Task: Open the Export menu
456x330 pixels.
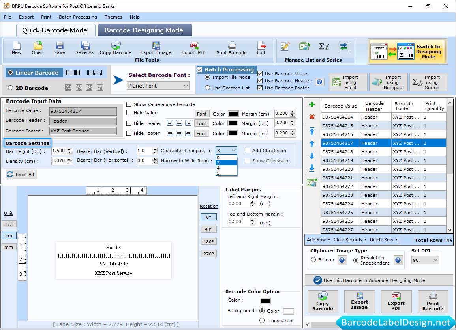Action: coord(26,17)
